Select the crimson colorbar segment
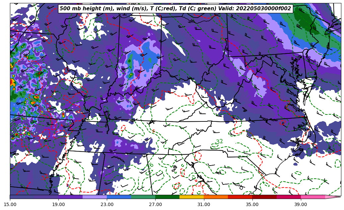The height and width of the screenshot is (210, 344). [289, 197]
